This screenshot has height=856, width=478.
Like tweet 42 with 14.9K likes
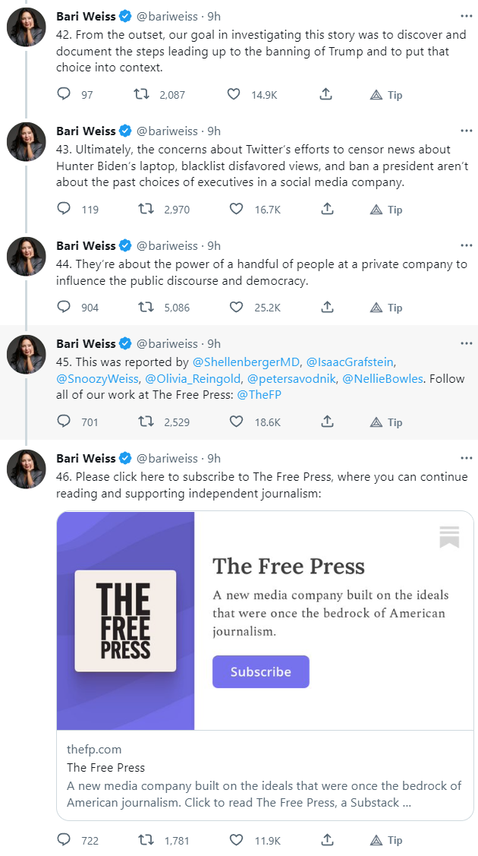(x=236, y=95)
